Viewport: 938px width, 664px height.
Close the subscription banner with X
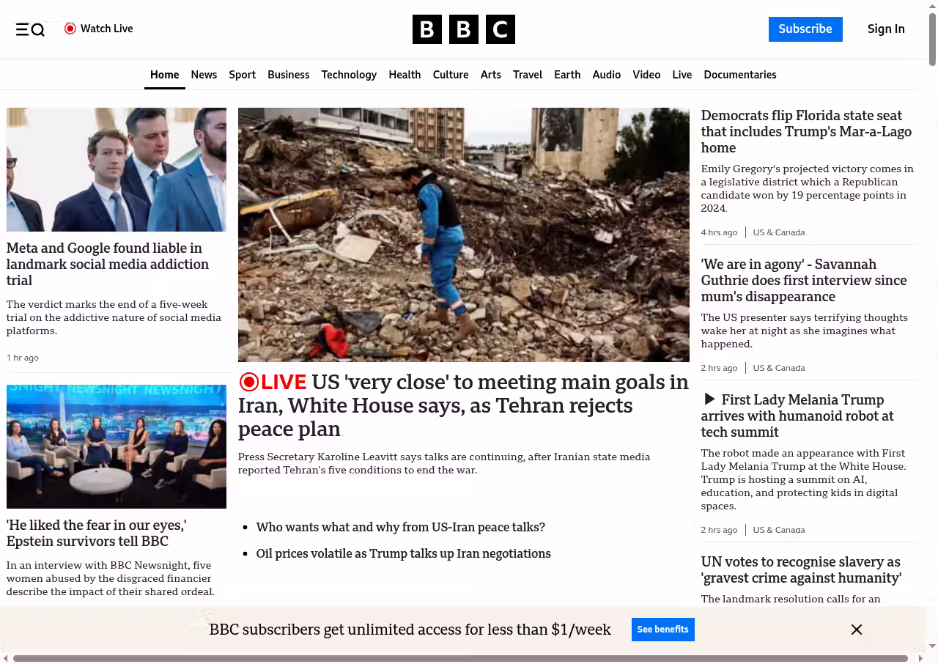[x=856, y=630]
